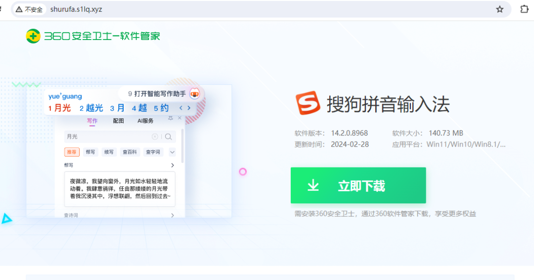Bookmark page with the star icon
Screen dimensions: 534x280
[499, 9]
